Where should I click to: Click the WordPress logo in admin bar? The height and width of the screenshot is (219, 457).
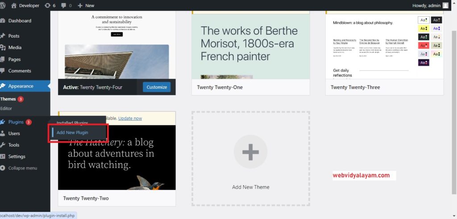[4, 5]
